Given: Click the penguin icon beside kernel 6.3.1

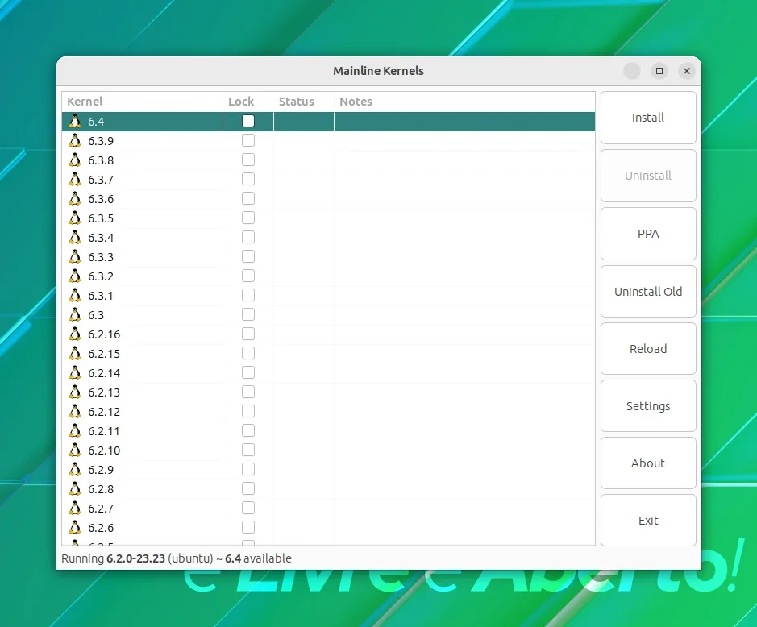Looking at the screenshot, I should click(x=75, y=295).
